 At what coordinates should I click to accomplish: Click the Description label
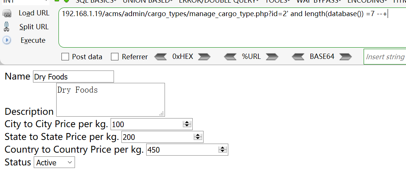[x=29, y=111]
